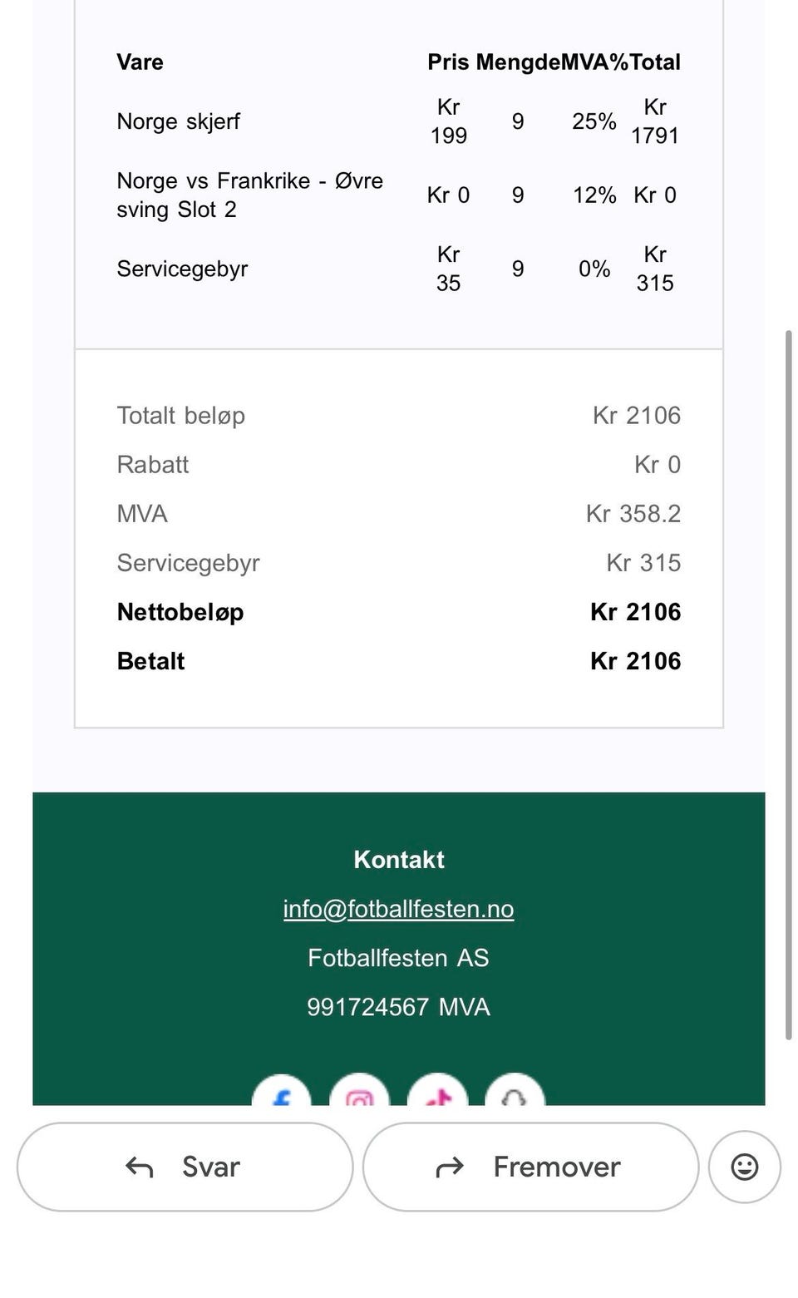This screenshot has width=798, height=1298.
Task: Click the Norge vs Frankrike ticket row
Action: pyautogui.click(x=398, y=195)
